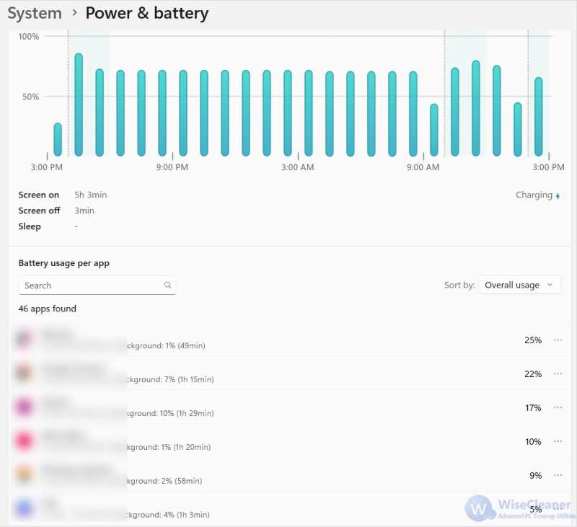
Task: Select the short bar after 9:00 AM
Action: pos(434,130)
